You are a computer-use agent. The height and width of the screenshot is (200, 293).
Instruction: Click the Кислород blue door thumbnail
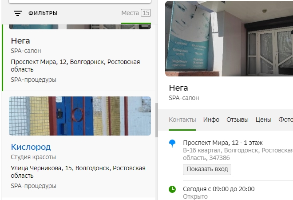click(80, 116)
